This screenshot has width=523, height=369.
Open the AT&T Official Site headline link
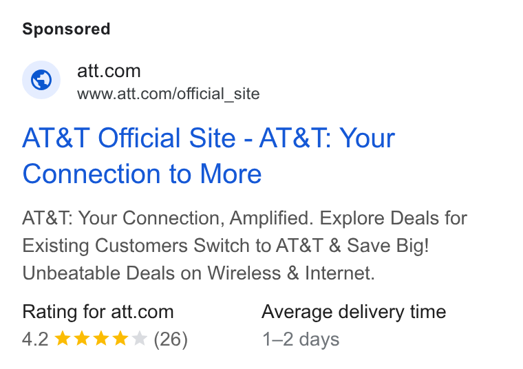click(209, 156)
